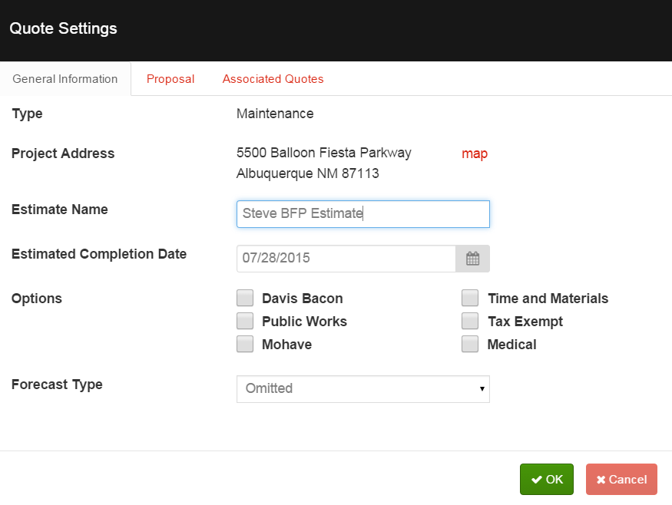Screen dimensions: 672x505
Task: Open the Associated Quotes tab
Action: (x=273, y=79)
